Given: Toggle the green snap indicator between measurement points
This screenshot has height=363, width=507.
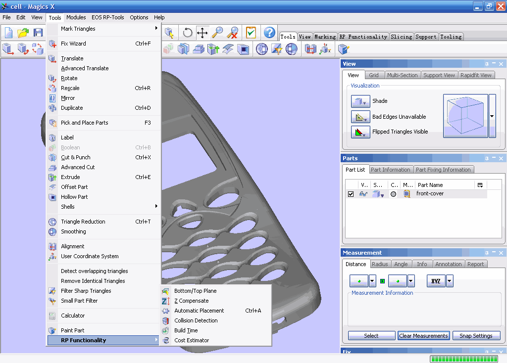Looking at the screenshot, I should (383, 281).
